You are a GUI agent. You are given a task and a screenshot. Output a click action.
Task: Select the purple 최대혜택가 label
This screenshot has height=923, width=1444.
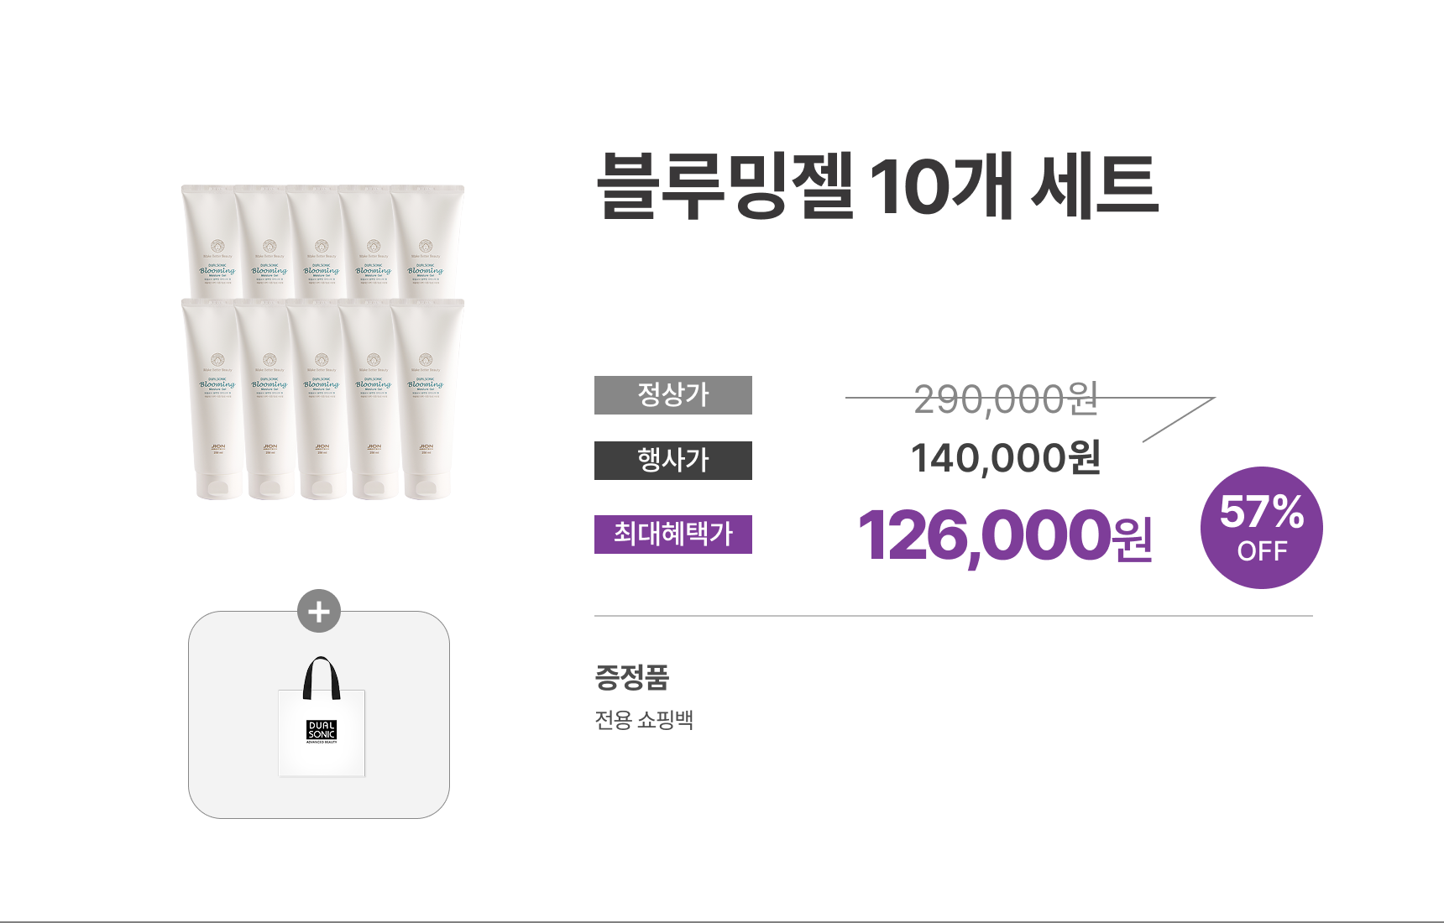(672, 535)
